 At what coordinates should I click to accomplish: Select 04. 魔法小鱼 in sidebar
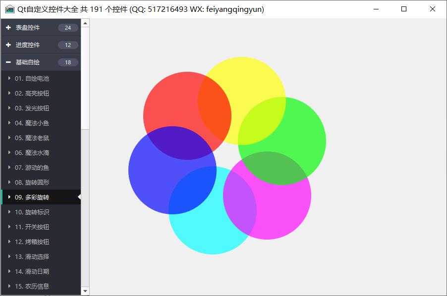coord(32,123)
